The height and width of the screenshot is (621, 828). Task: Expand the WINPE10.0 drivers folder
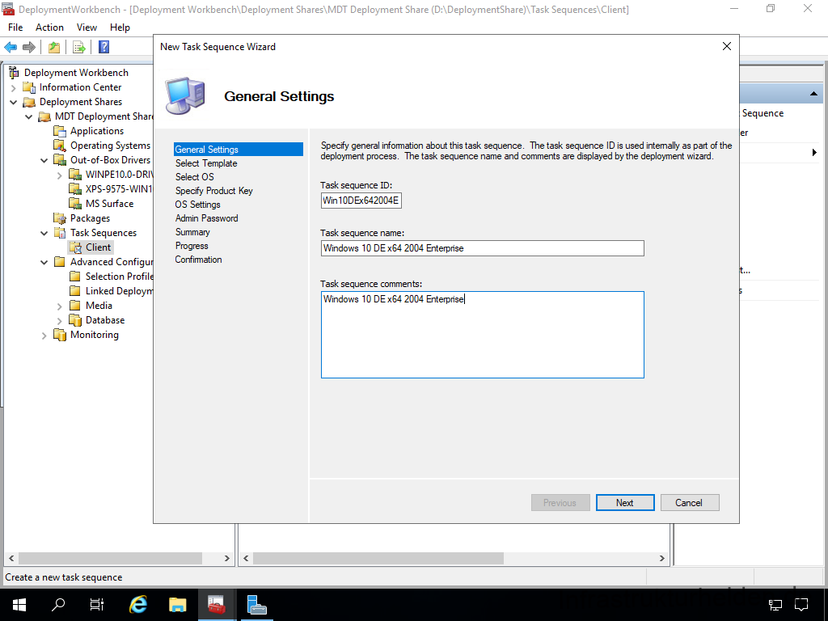click(x=60, y=175)
